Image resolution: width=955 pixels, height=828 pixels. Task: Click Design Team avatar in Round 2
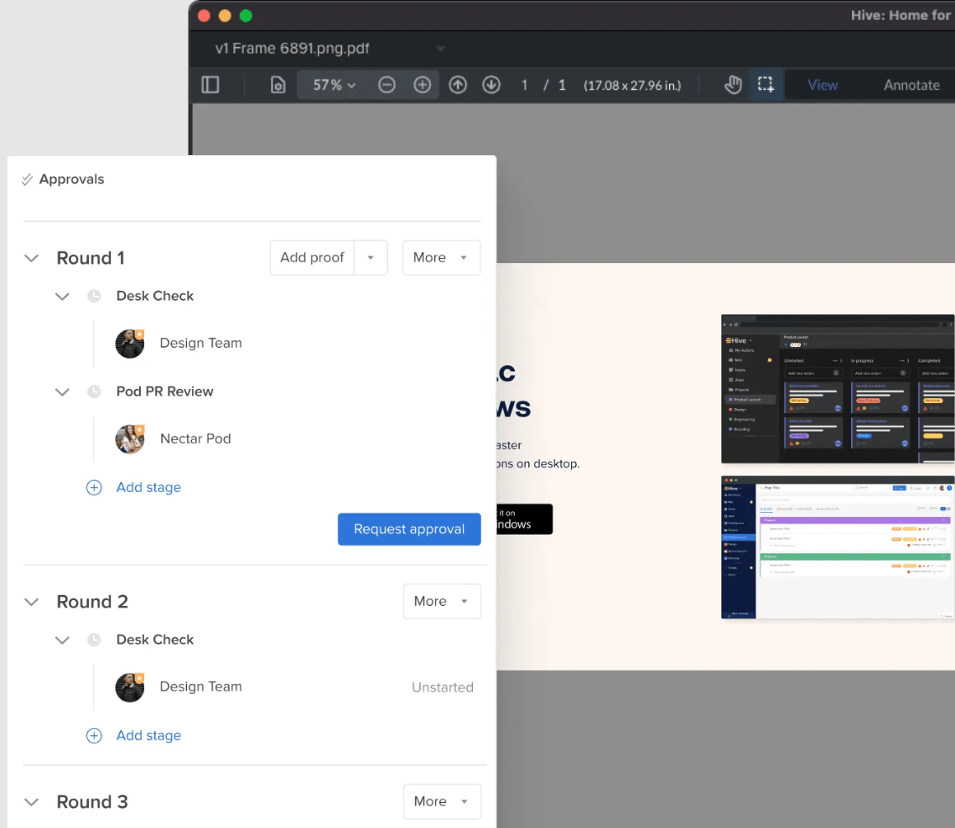130,687
